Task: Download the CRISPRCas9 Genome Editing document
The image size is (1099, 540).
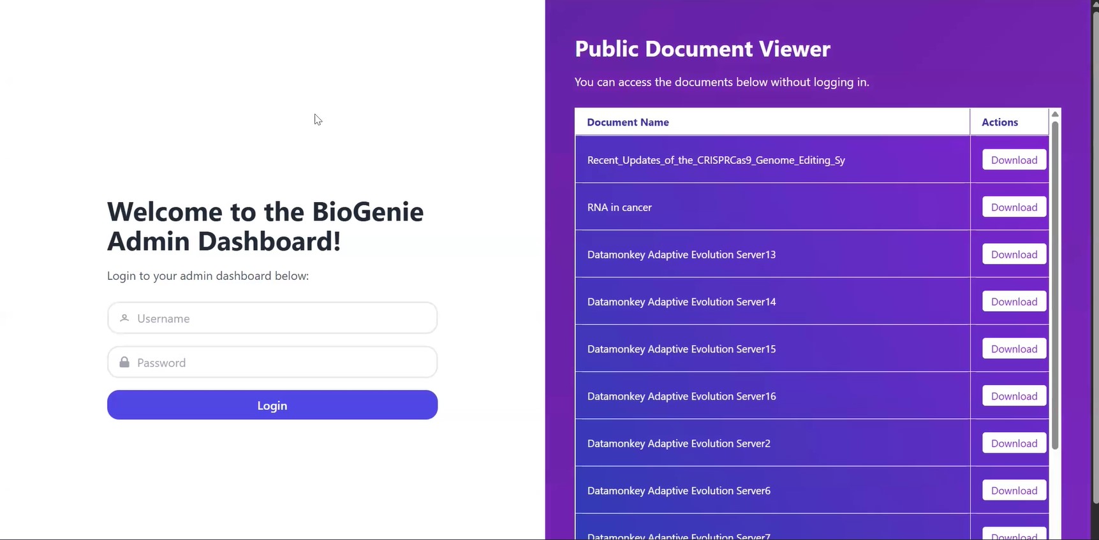Action: pos(1014,159)
